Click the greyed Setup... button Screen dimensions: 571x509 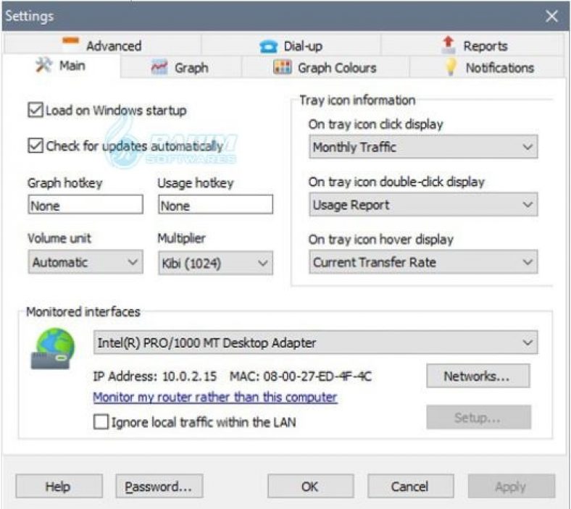pos(478,417)
